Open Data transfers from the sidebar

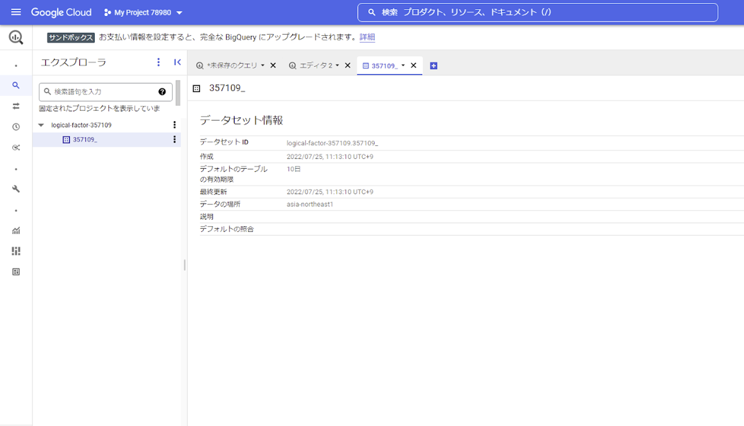pyautogui.click(x=16, y=106)
